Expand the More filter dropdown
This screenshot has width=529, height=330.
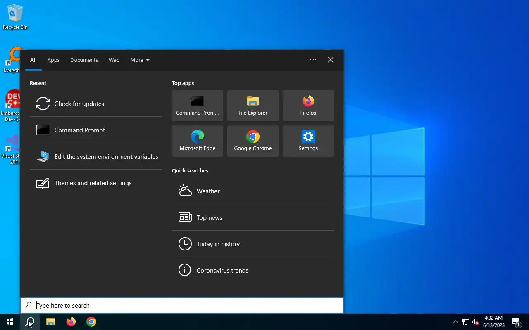(140, 60)
